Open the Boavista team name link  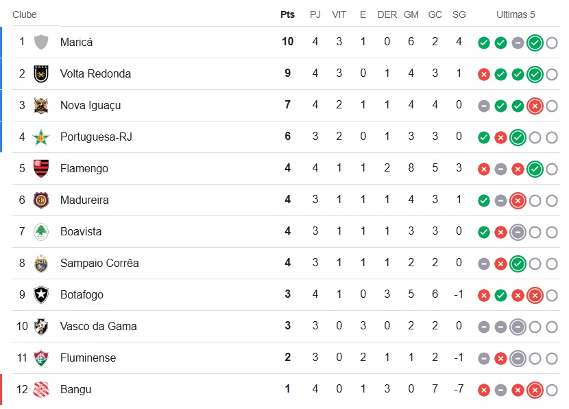81,231
